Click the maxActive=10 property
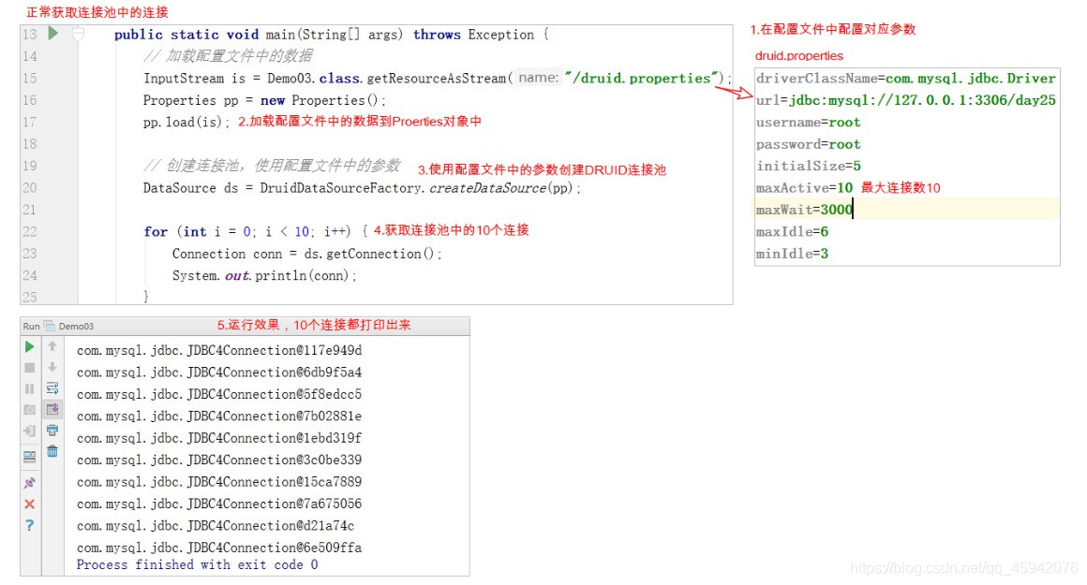The height and width of the screenshot is (585, 1087). coord(804,187)
